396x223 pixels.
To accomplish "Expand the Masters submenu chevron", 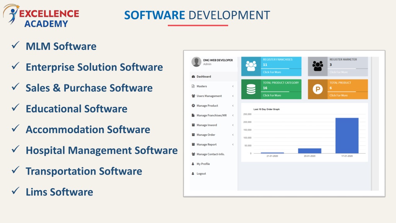I will [x=233, y=86].
